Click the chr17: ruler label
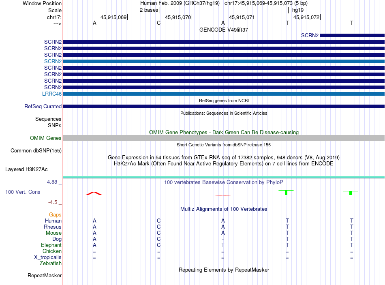Image resolution: width=385 pixels, height=285 pixels. coord(54,17)
